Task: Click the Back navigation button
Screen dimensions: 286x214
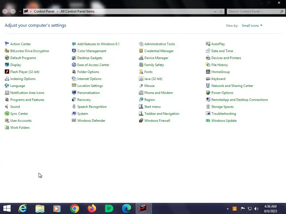Action: [5, 11]
